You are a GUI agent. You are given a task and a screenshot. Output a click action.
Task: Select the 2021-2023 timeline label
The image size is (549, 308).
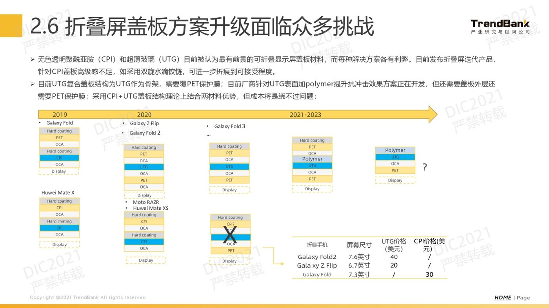click(305, 115)
